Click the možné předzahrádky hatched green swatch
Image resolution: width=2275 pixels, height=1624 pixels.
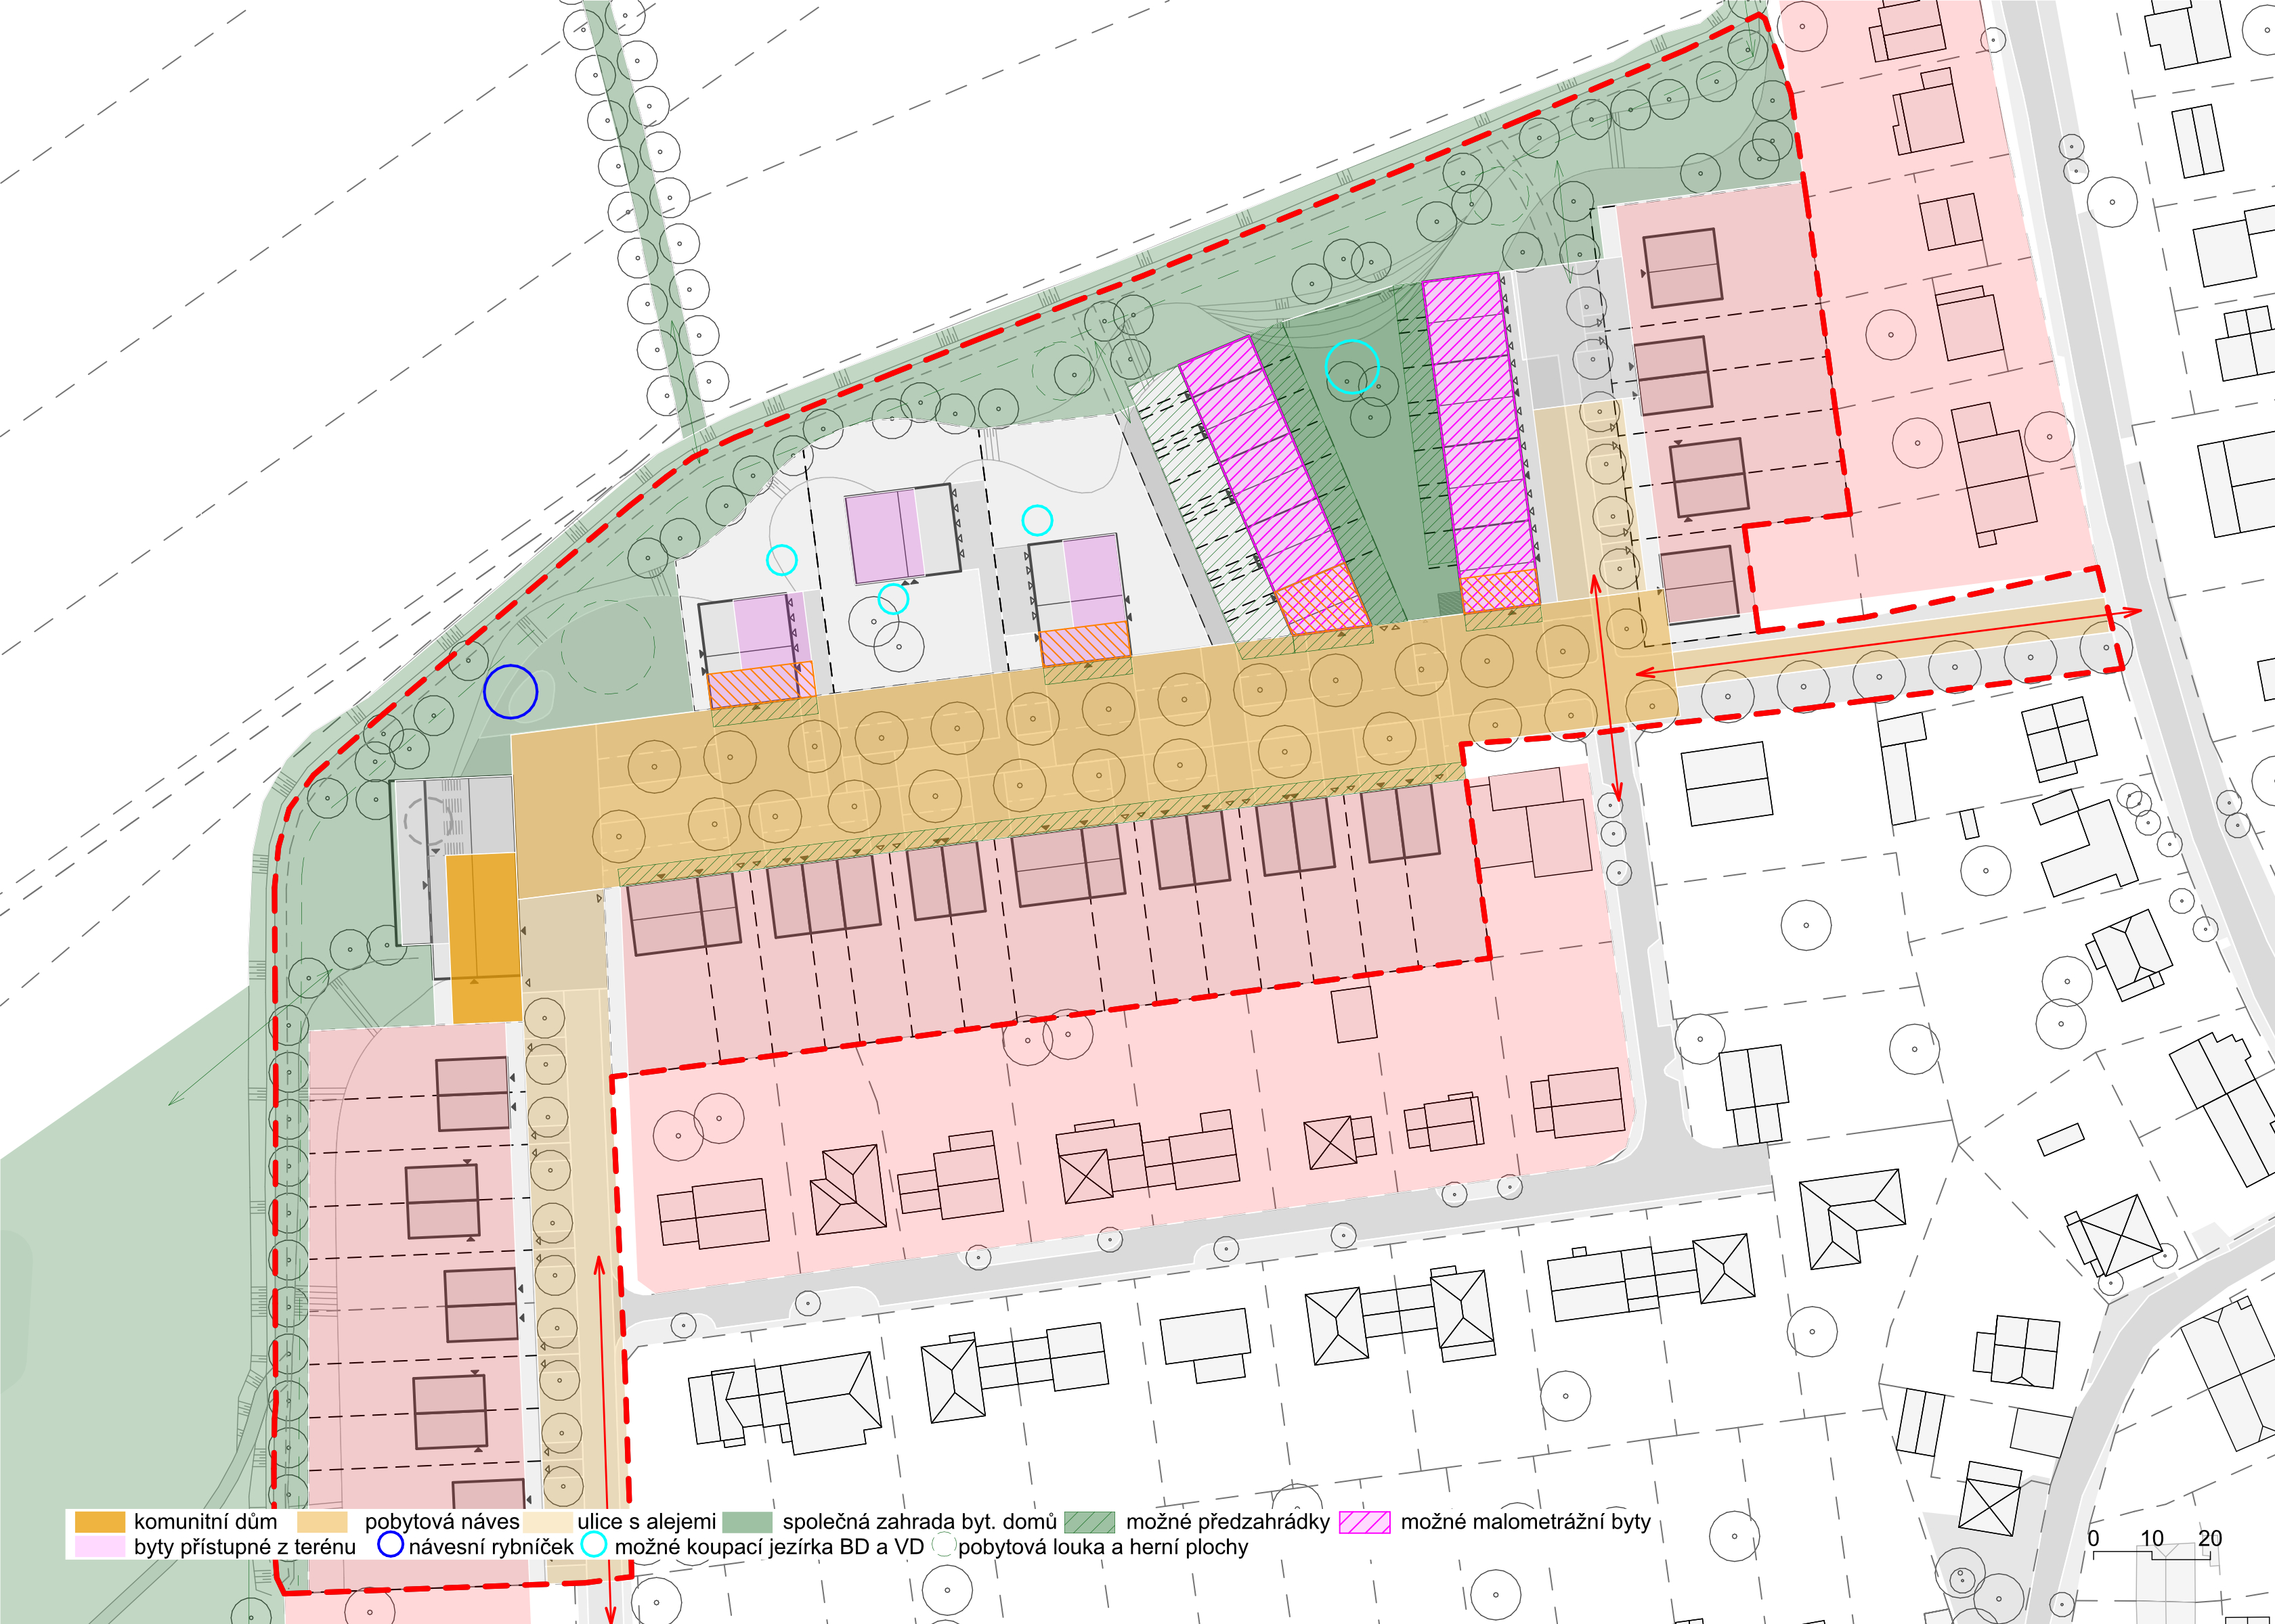click(x=1089, y=1522)
